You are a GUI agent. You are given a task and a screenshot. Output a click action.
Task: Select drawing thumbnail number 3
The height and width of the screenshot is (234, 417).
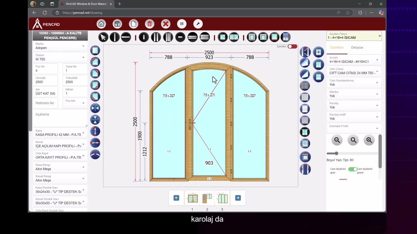tap(223, 198)
